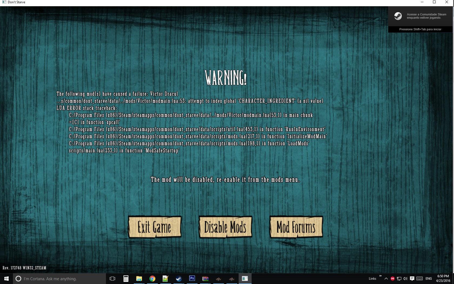Click the traceback line for 'InitializeModMain'
454x284 pixels.
tap(198, 136)
